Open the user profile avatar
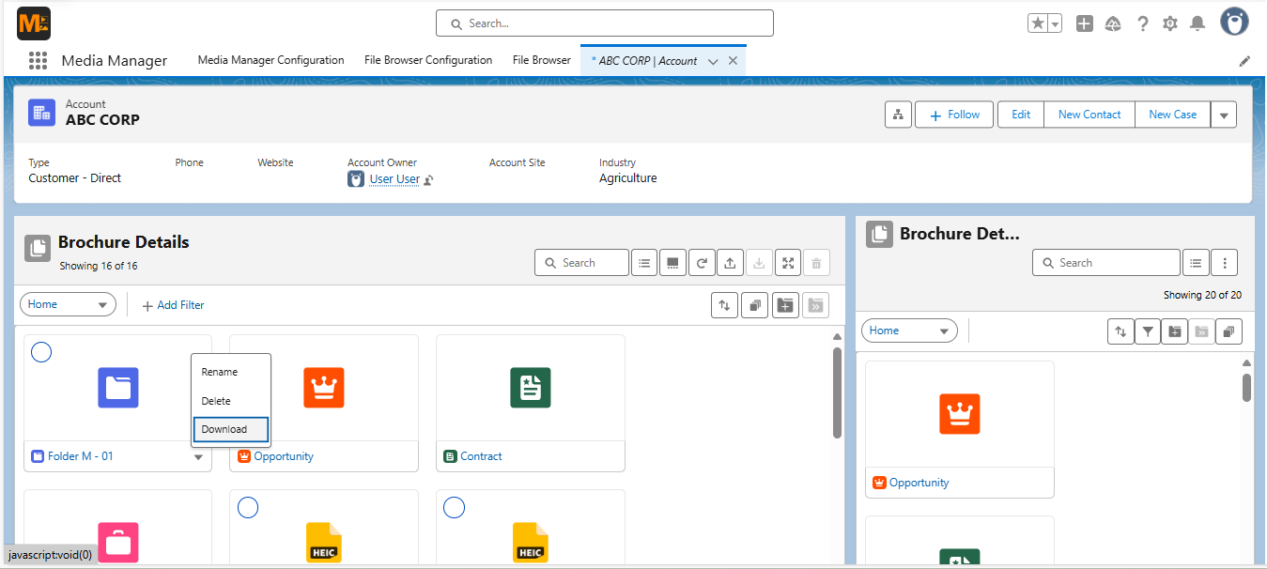The width and height of the screenshot is (1267, 569). pos(1234,22)
